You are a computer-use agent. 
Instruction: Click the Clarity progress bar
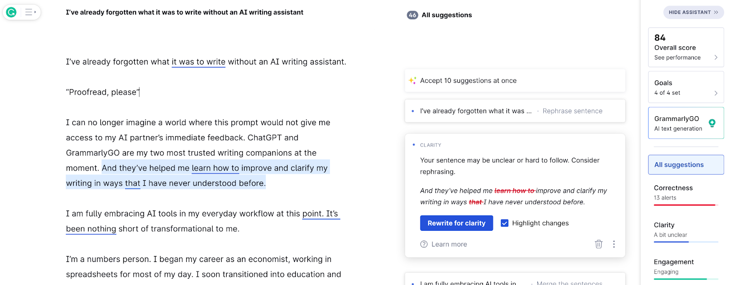click(685, 242)
